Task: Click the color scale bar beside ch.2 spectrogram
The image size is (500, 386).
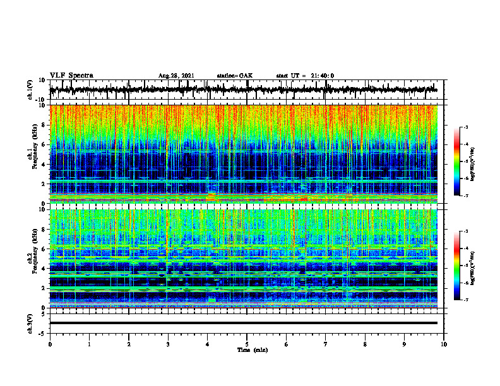Action: [x=456, y=266]
